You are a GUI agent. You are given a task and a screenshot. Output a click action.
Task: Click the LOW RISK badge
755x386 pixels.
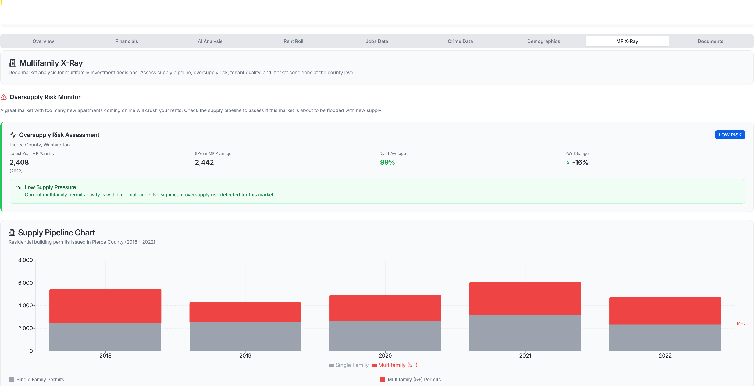coord(730,135)
